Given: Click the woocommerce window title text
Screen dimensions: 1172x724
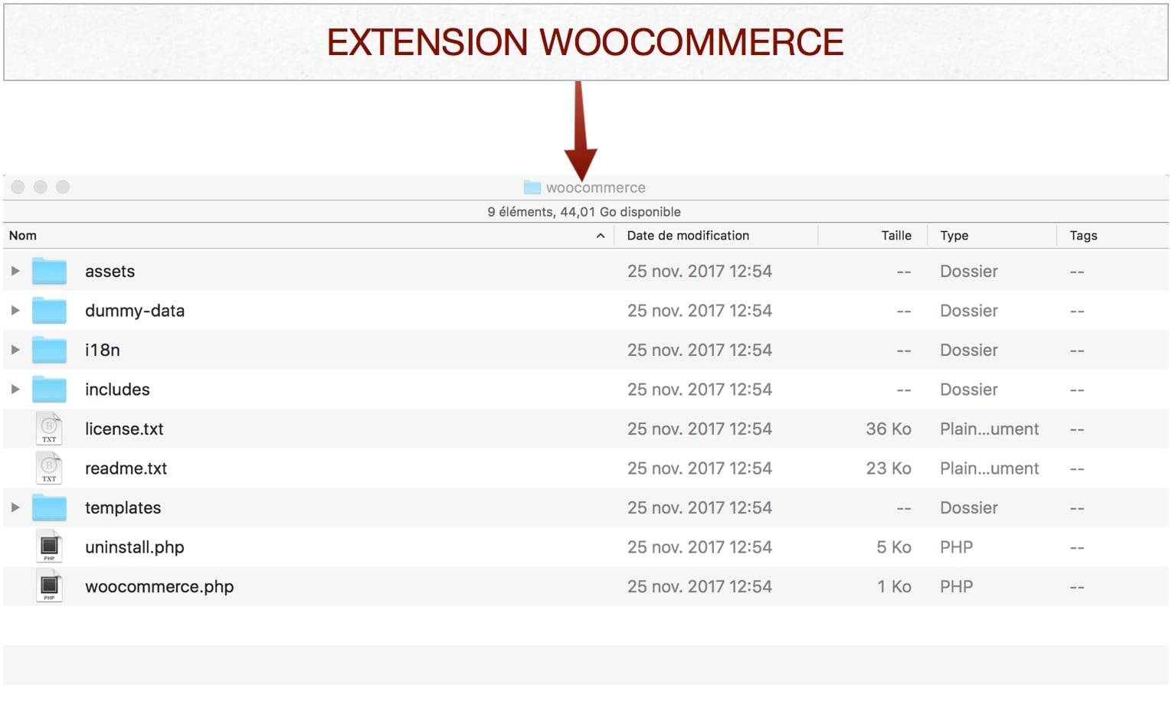Looking at the screenshot, I should (x=595, y=188).
